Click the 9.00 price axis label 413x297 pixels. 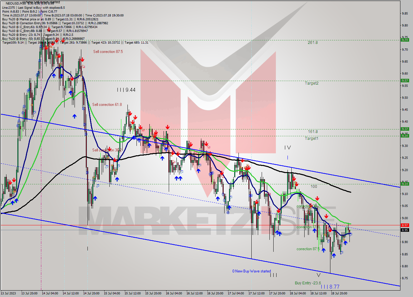coord(406,218)
